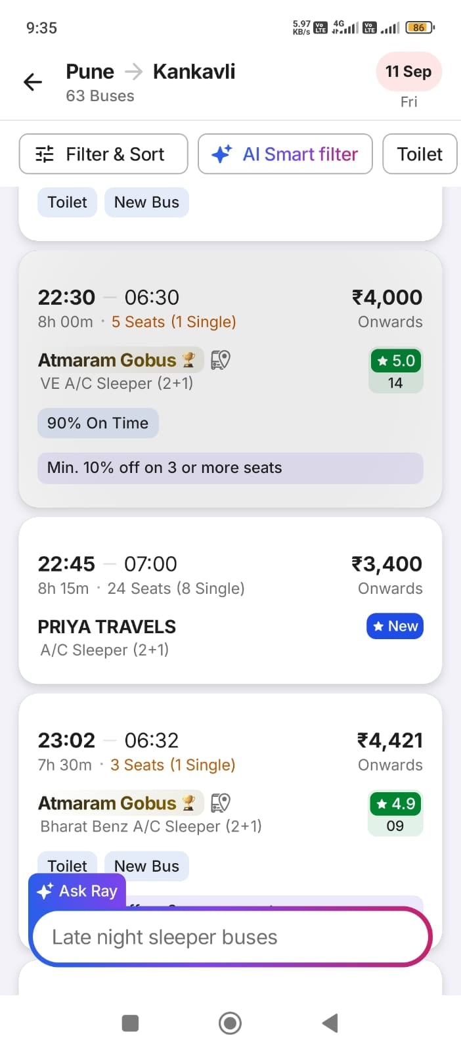Tap live tracking icon on 22:30 Atmaram Gobus

point(220,360)
